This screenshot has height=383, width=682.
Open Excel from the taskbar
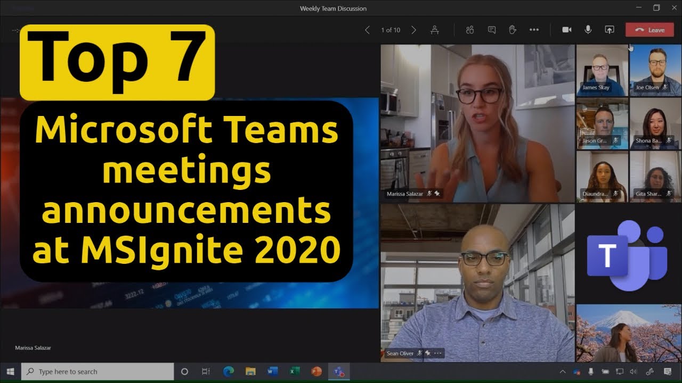tap(295, 372)
